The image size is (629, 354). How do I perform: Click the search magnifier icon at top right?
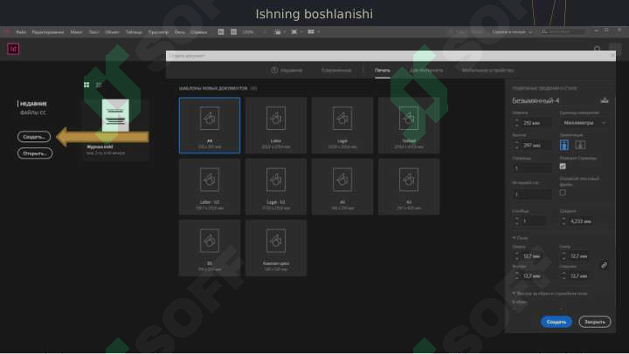(x=597, y=49)
